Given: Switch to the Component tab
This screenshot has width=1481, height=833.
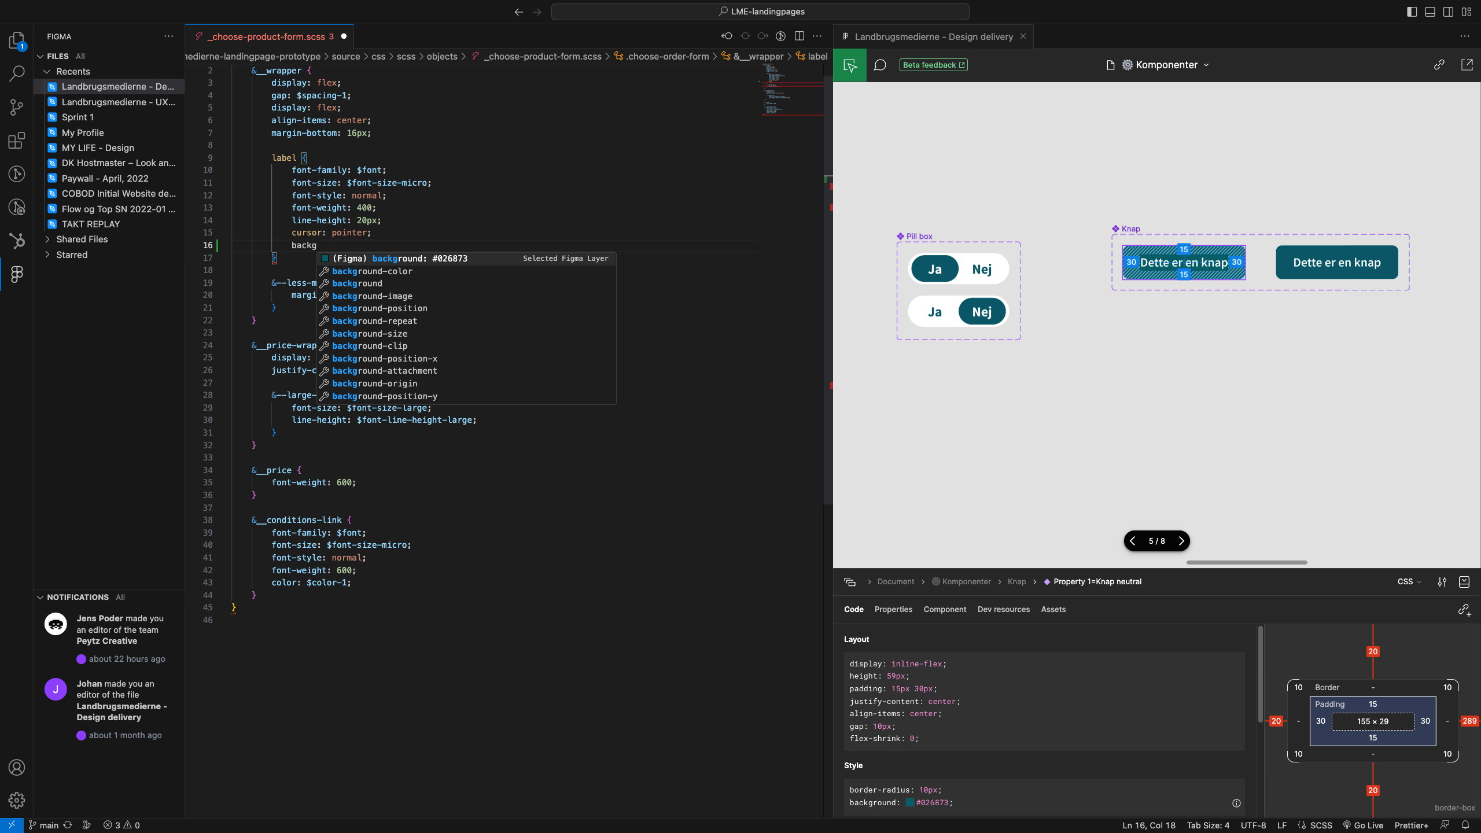Looking at the screenshot, I should coord(945,610).
